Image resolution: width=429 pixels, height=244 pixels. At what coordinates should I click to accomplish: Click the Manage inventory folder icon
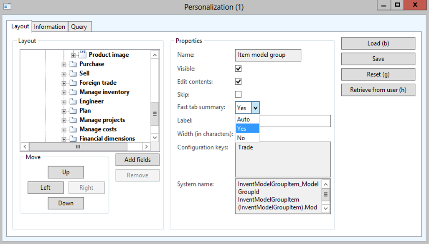click(x=73, y=92)
